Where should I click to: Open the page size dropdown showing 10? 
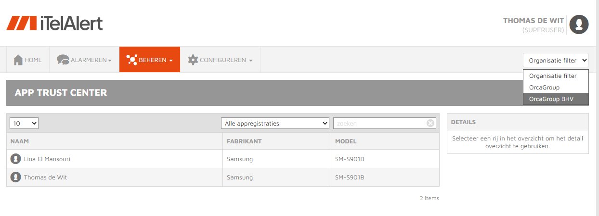[x=24, y=123]
